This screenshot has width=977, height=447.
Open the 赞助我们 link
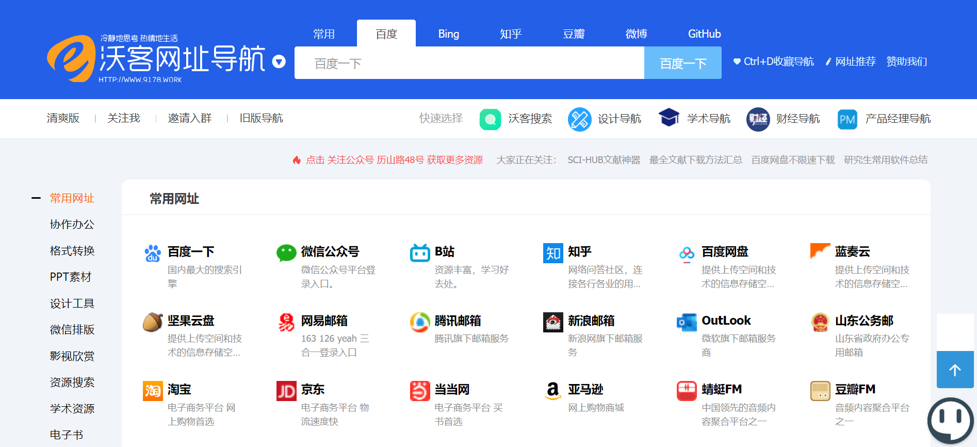point(906,61)
